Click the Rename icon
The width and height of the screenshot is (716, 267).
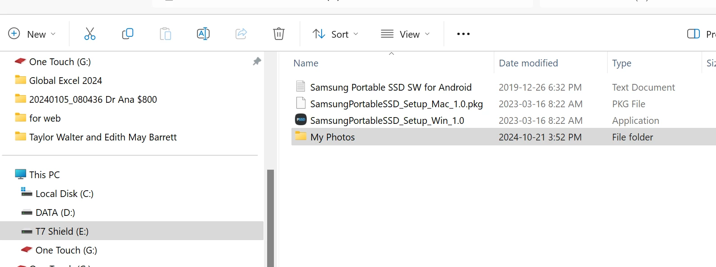pos(203,34)
